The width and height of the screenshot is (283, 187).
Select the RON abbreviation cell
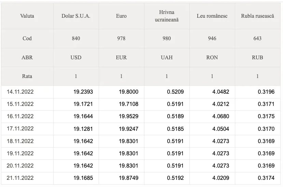[212, 58]
